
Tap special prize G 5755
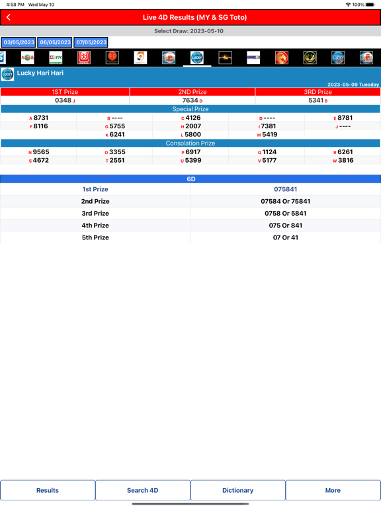click(x=115, y=126)
